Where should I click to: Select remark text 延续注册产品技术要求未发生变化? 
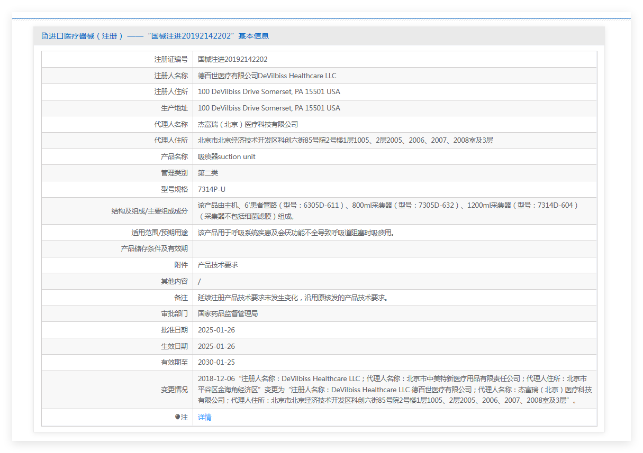click(x=294, y=298)
